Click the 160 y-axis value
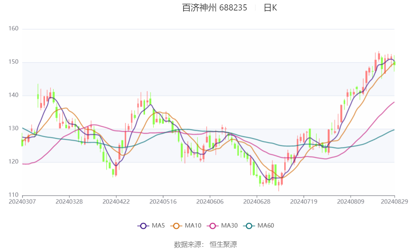Image resolution: width=411 pixels, height=249 pixels. point(13,29)
